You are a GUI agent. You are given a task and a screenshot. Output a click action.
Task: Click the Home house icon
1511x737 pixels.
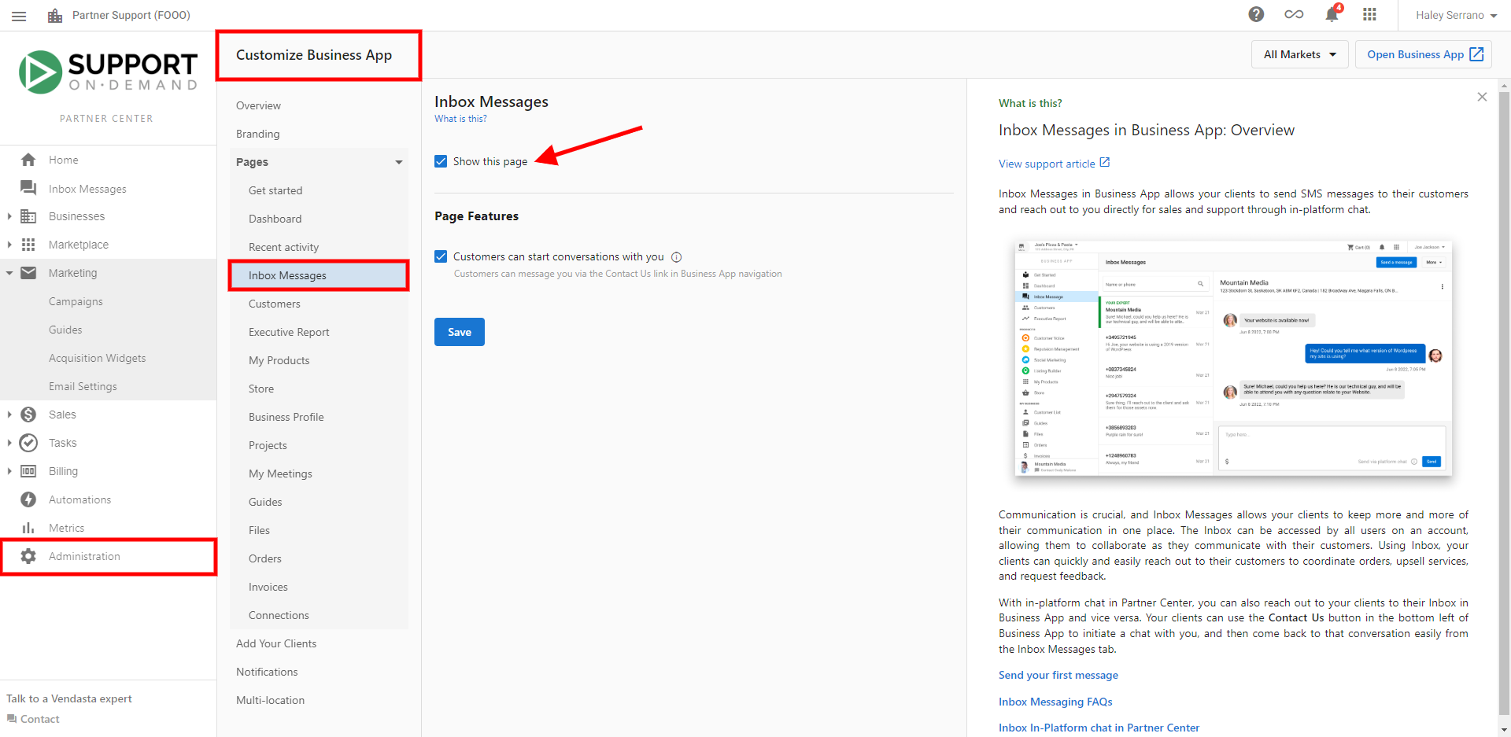[28, 160]
